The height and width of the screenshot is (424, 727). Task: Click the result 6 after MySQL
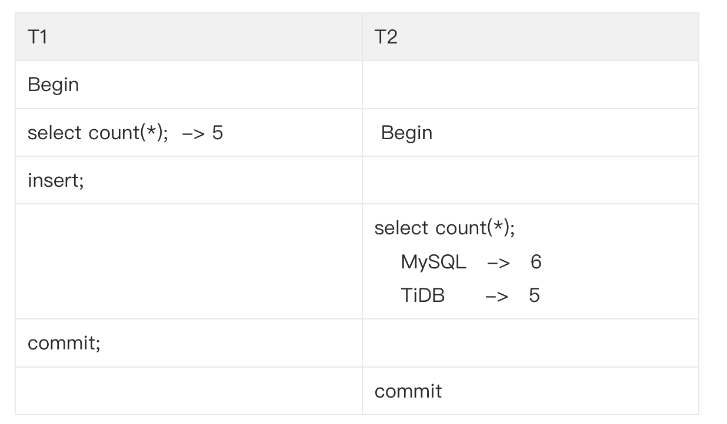[x=535, y=261]
